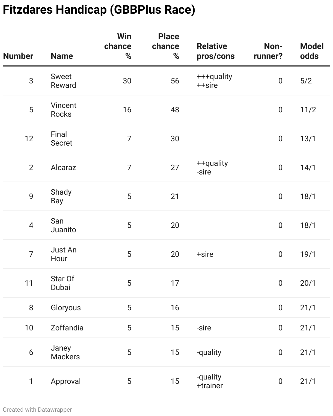Select the Just An Hour name
This screenshot has width=333, height=416.
coord(64,254)
